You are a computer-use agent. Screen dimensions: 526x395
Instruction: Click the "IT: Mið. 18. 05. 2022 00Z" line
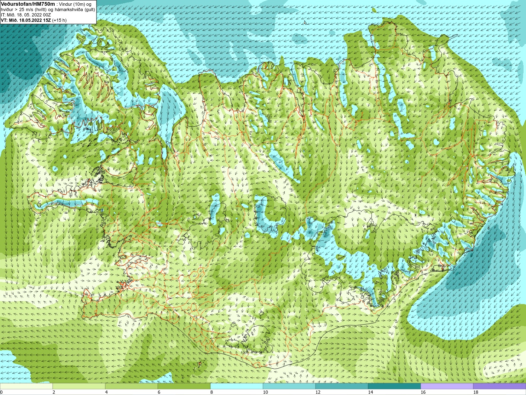tap(26, 15)
